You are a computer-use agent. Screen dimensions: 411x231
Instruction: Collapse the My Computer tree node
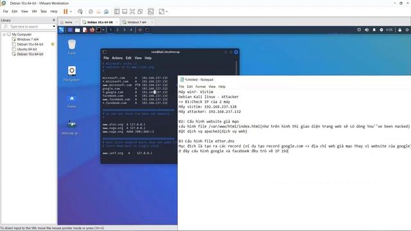[4, 35]
